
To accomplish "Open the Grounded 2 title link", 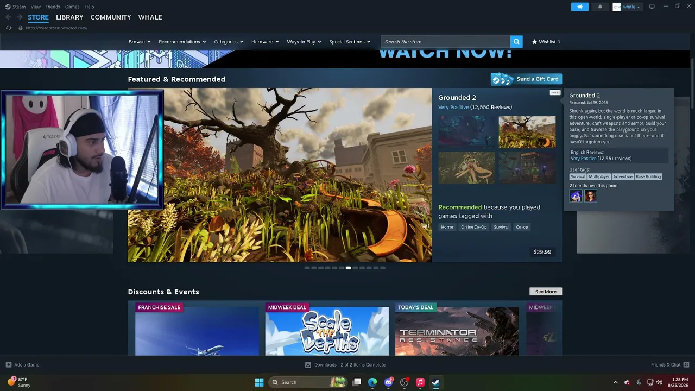I will (457, 98).
